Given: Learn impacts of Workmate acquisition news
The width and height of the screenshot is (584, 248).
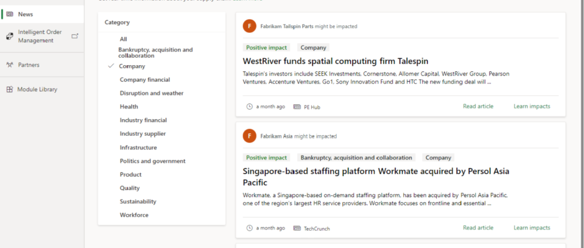Looking at the screenshot, I should [x=532, y=228].
